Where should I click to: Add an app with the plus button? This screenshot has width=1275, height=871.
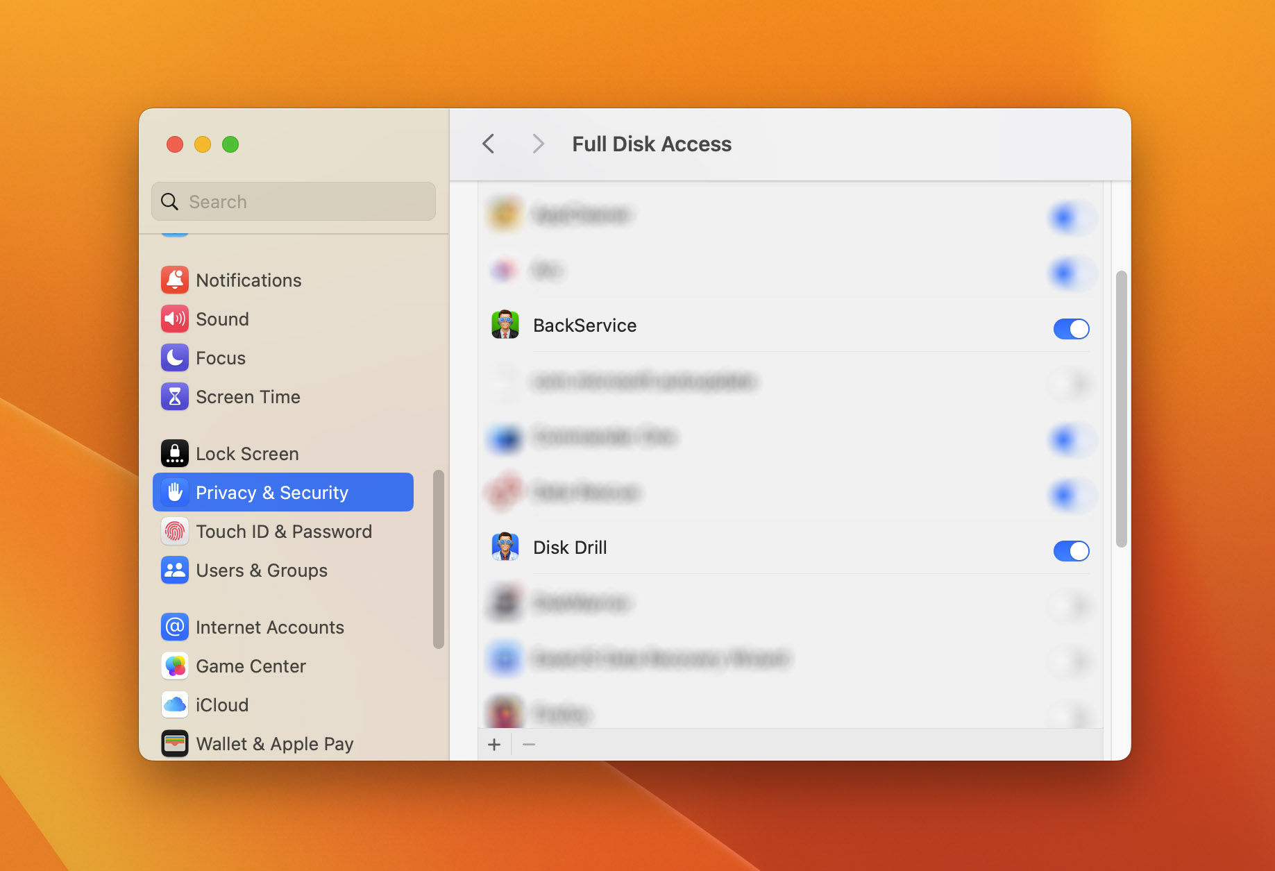[494, 743]
